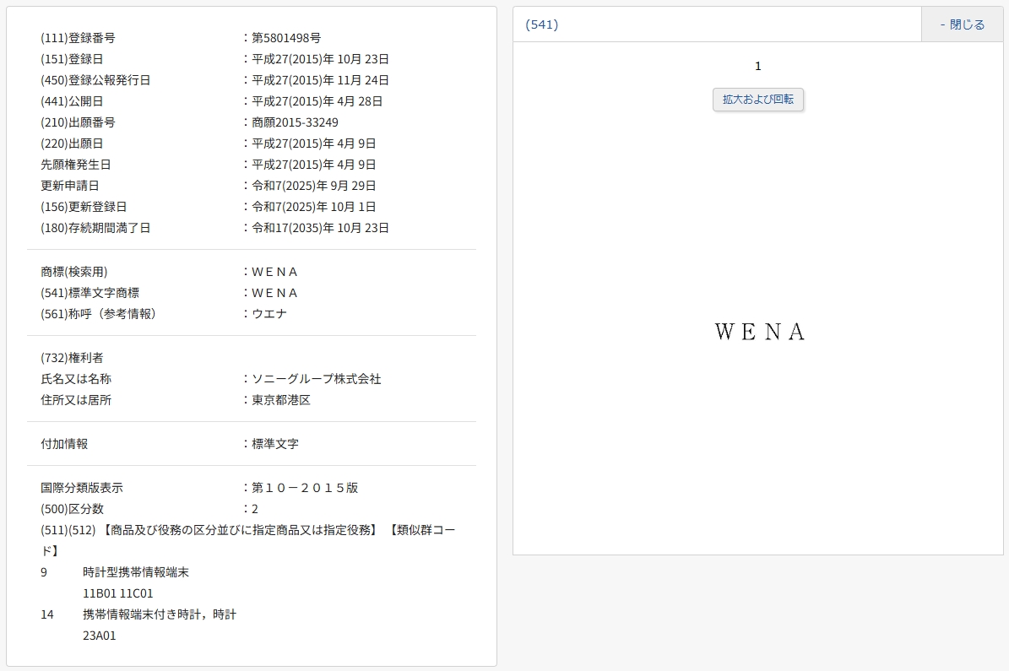
Task: Click the renewal registration date 令和7(2025)年 10月 1日
Action: [313, 207]
